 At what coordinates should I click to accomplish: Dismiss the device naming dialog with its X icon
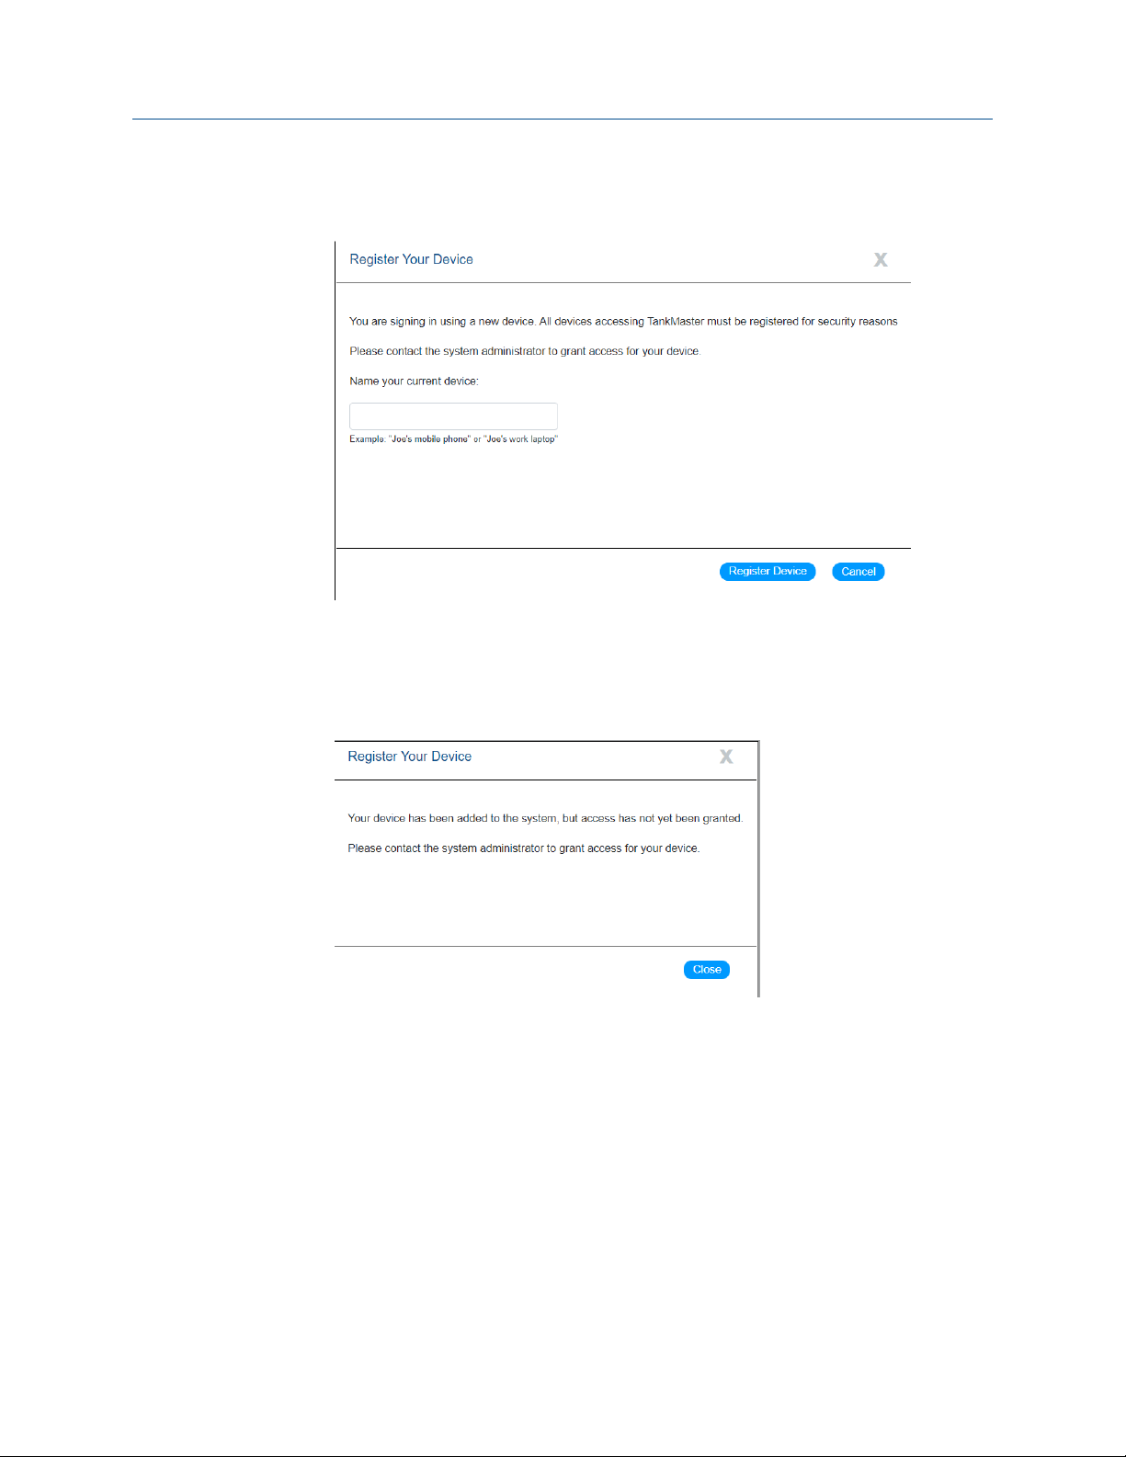pos(881,260)
